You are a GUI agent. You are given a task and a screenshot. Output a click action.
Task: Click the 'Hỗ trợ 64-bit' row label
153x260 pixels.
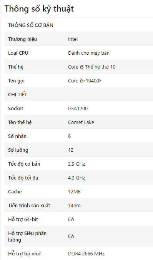23,220
